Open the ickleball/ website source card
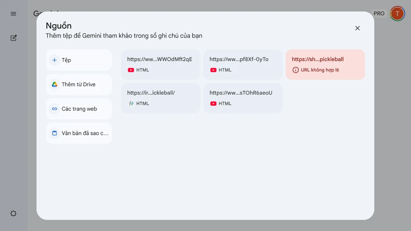The width and height of the screenshot is (411, 231). (160, 98)
